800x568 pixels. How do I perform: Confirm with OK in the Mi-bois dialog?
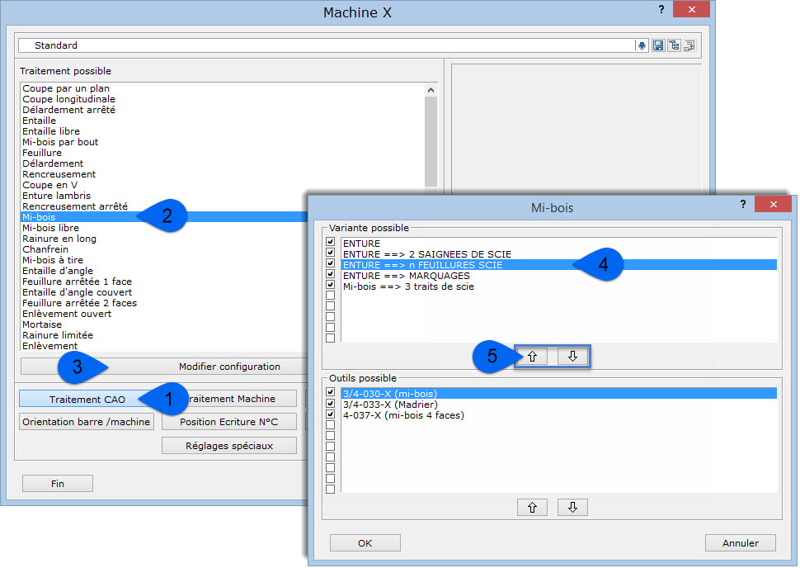point(365,542)
